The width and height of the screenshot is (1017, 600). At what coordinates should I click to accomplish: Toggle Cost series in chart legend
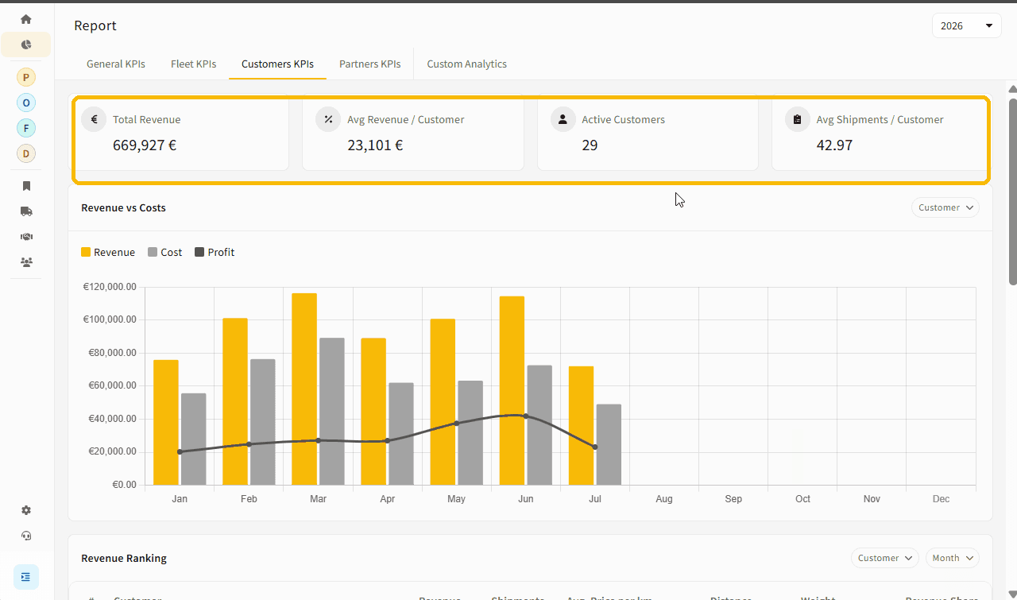[165, 252]
